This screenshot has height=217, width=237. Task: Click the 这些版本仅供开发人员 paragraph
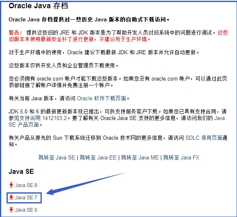click(63, 65)
